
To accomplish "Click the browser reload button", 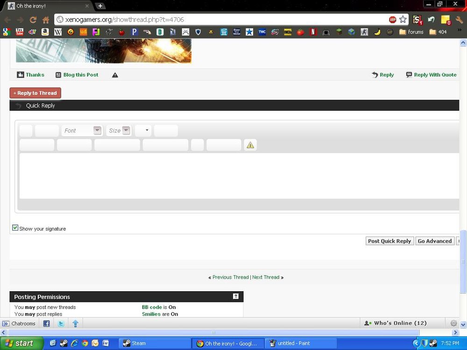I will (33, 20).
